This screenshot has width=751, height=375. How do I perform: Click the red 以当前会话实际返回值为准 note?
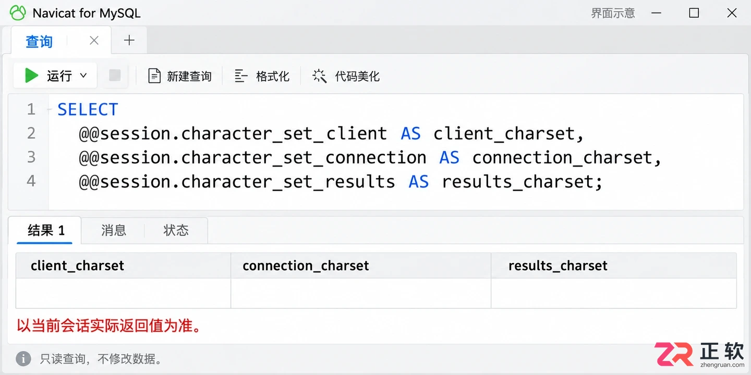click(x=109, y=326)
